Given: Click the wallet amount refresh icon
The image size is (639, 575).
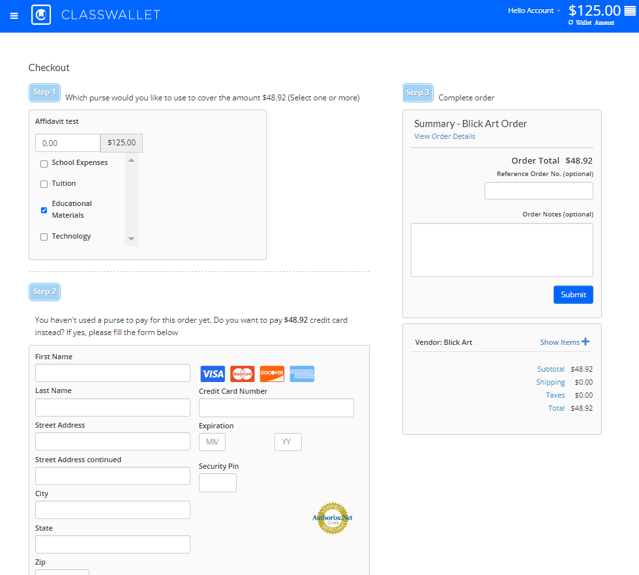Looking at the screenshot, I should point(571,22).
